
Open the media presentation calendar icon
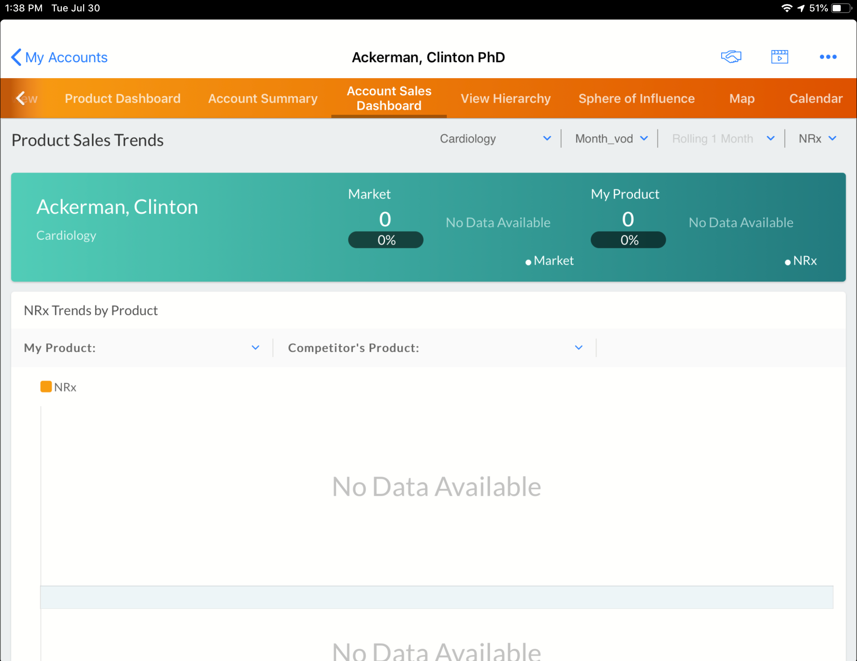click(779, 57)
